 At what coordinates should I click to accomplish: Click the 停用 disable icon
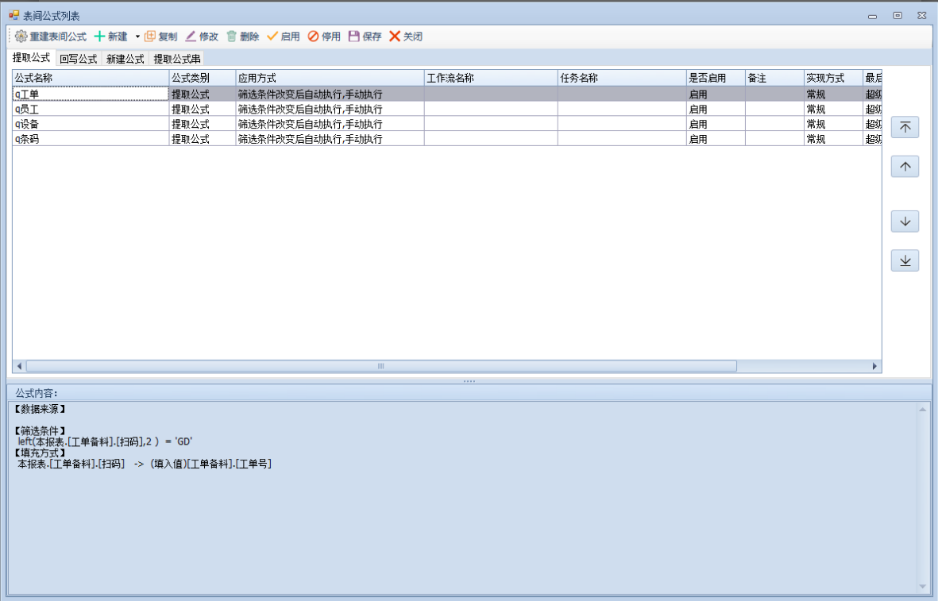(314, 37)
